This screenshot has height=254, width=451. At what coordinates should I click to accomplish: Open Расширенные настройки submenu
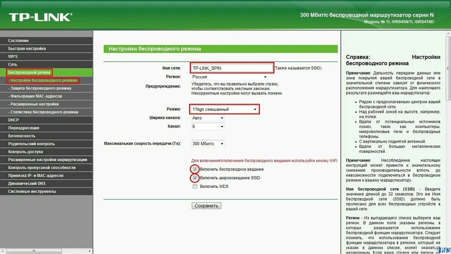click(46, 104)
